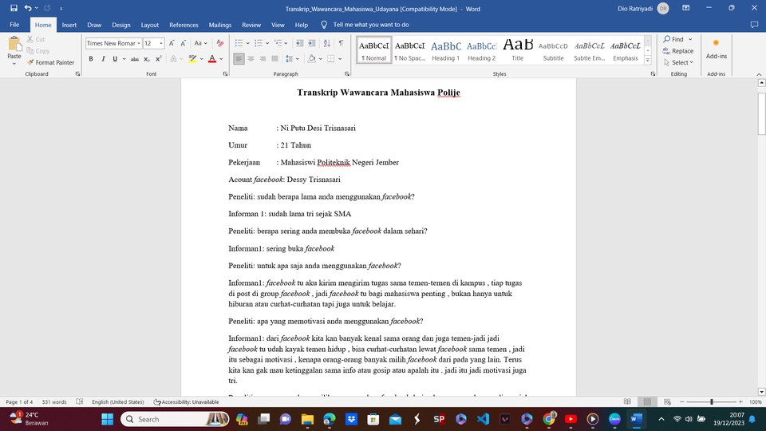The width and height of the screenshot is (766, 431).
Task: Activate the Format Painter tool
Action: 51,62
